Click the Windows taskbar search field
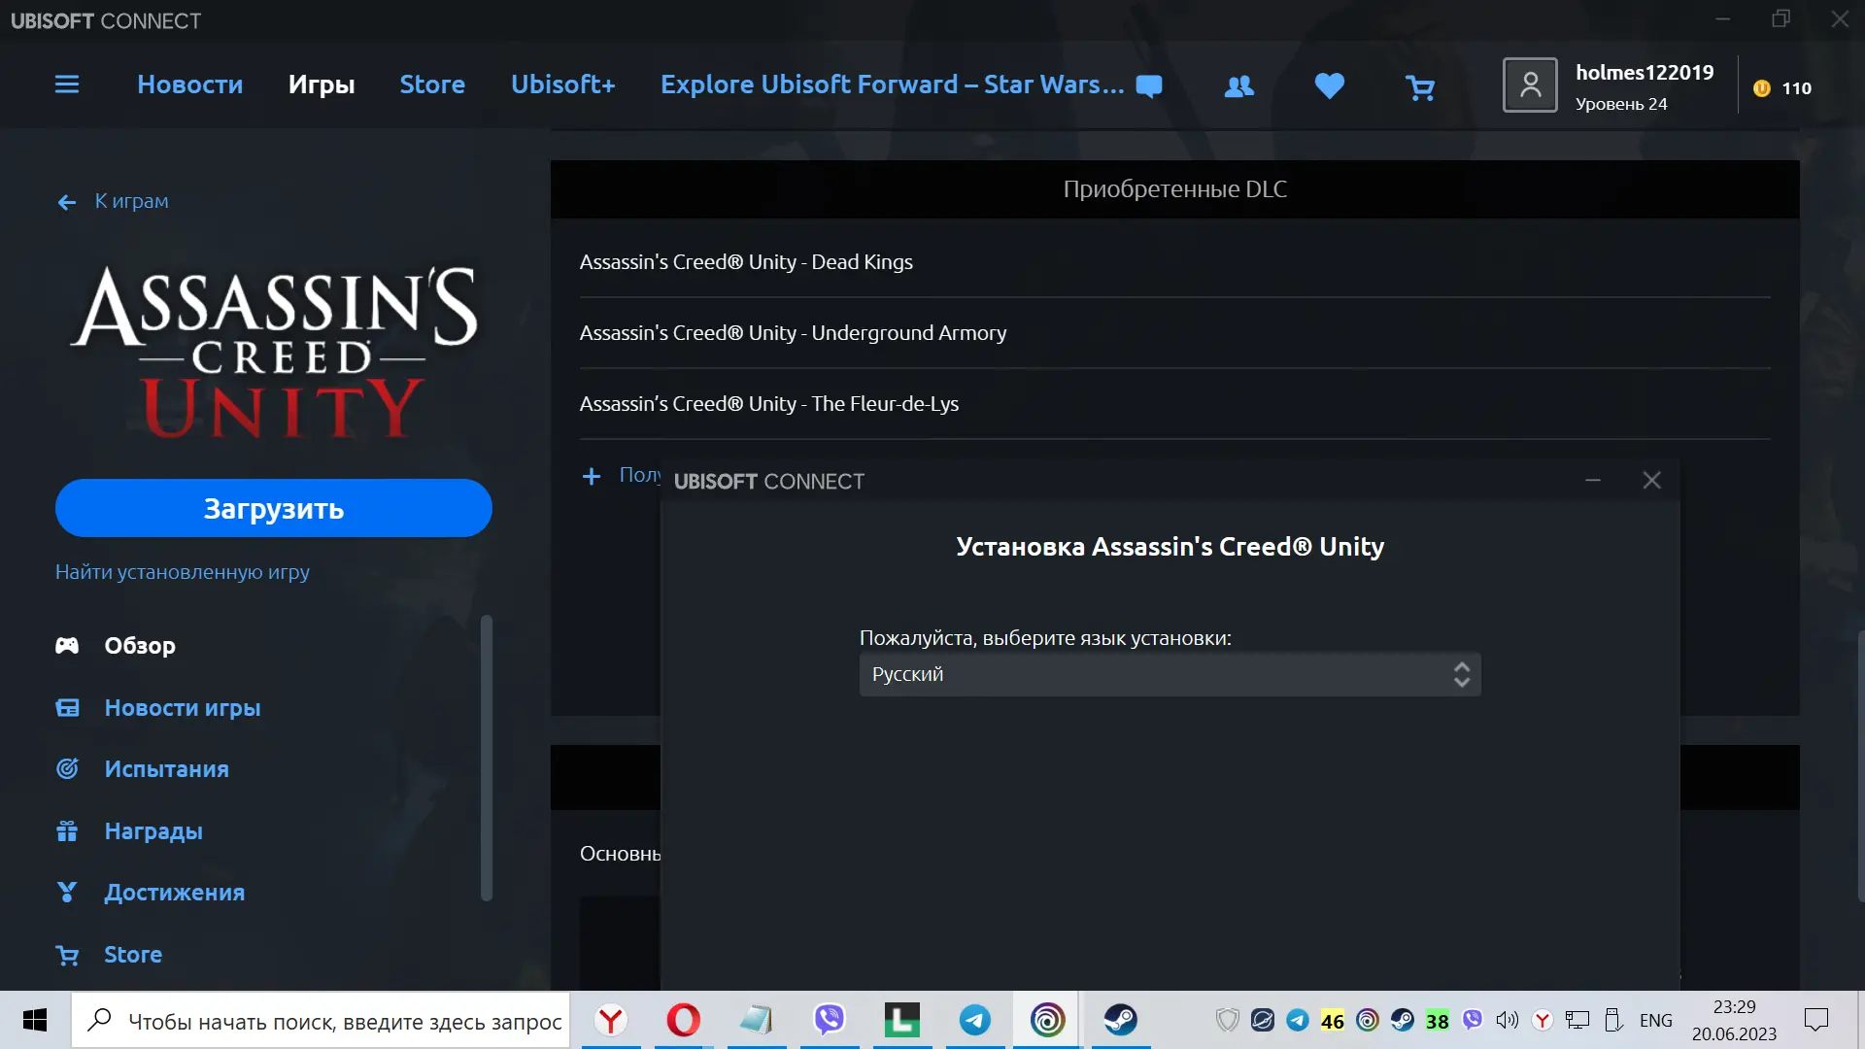 tap(321, 1021)
